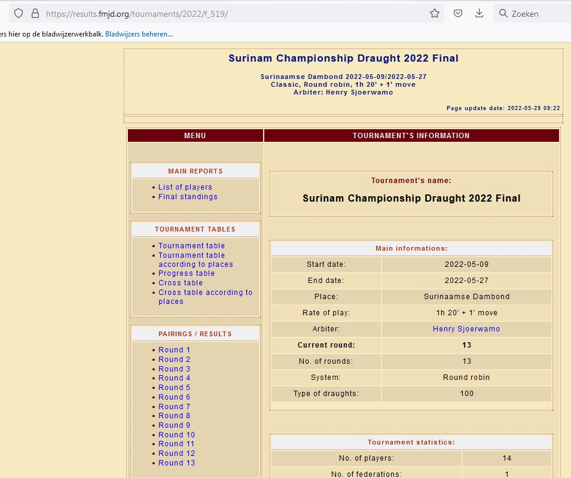Viewport: 571px width, 478px height.
Task: Open Tournament table according to places
Action: pyautogui.click(x=196, y=260)
